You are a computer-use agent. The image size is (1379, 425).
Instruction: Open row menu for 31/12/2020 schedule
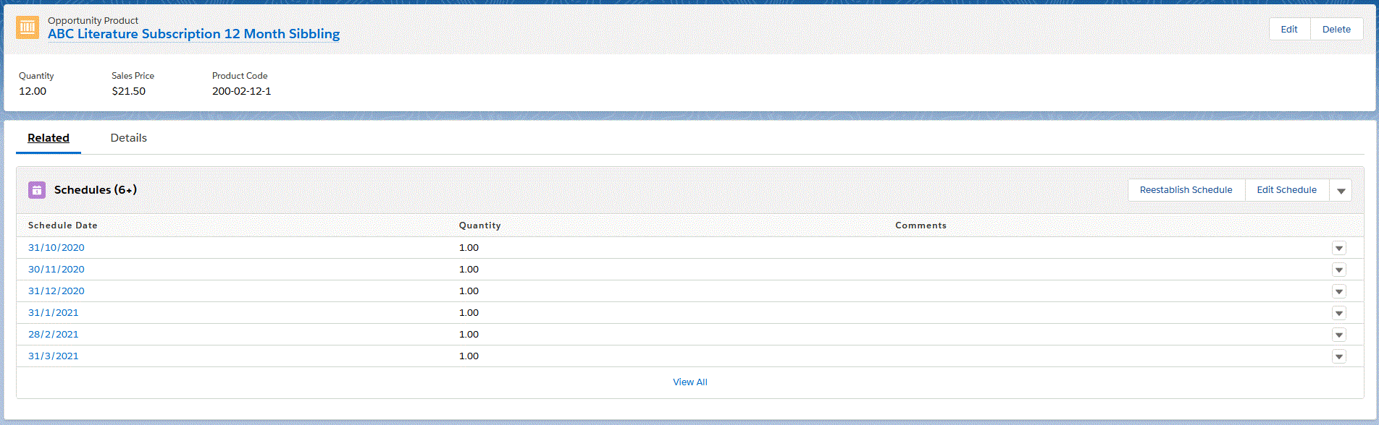coord(1338,291)
